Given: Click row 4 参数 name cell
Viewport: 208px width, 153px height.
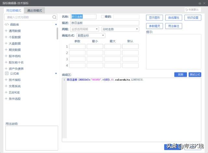Looking at the screenshot, I should 77,65.
